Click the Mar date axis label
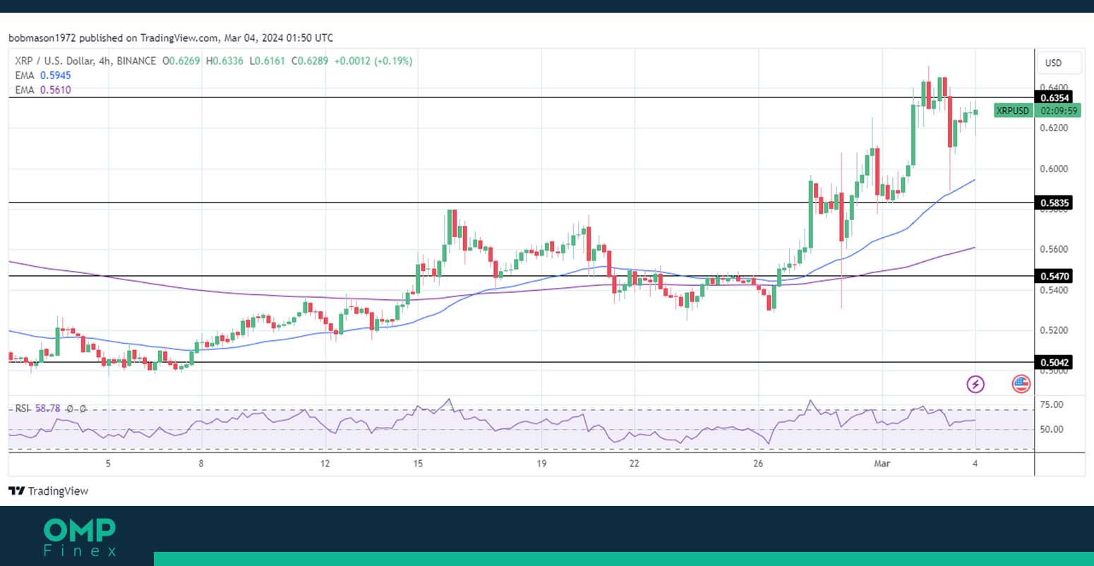Image resolution: width=1094 pixels, height=566 pixels. tap(882, 464)
